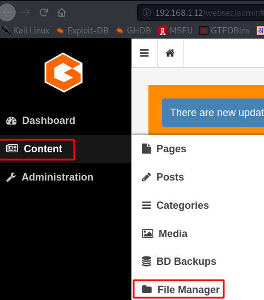The height and width of the screenshot is (300, 264).
Task: Click the wrench icon beside Administration
Action: click(x=11, y=177)
